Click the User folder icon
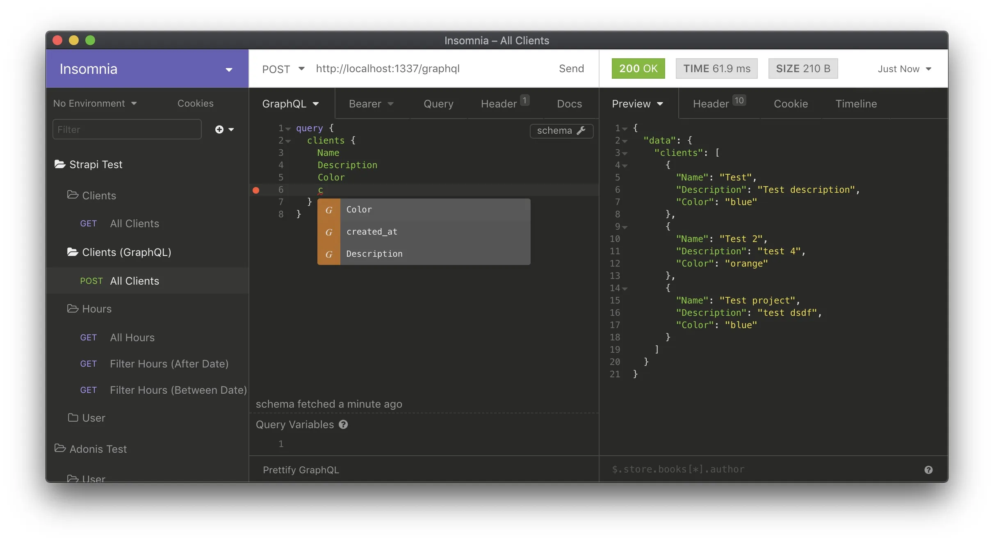 pyautogui.click(x=73, y=418)
